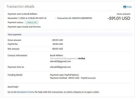This screenshot has height=98, width=135.
Task: Click the 'Payment Sent to' label
Action: (x=16, y=67)
